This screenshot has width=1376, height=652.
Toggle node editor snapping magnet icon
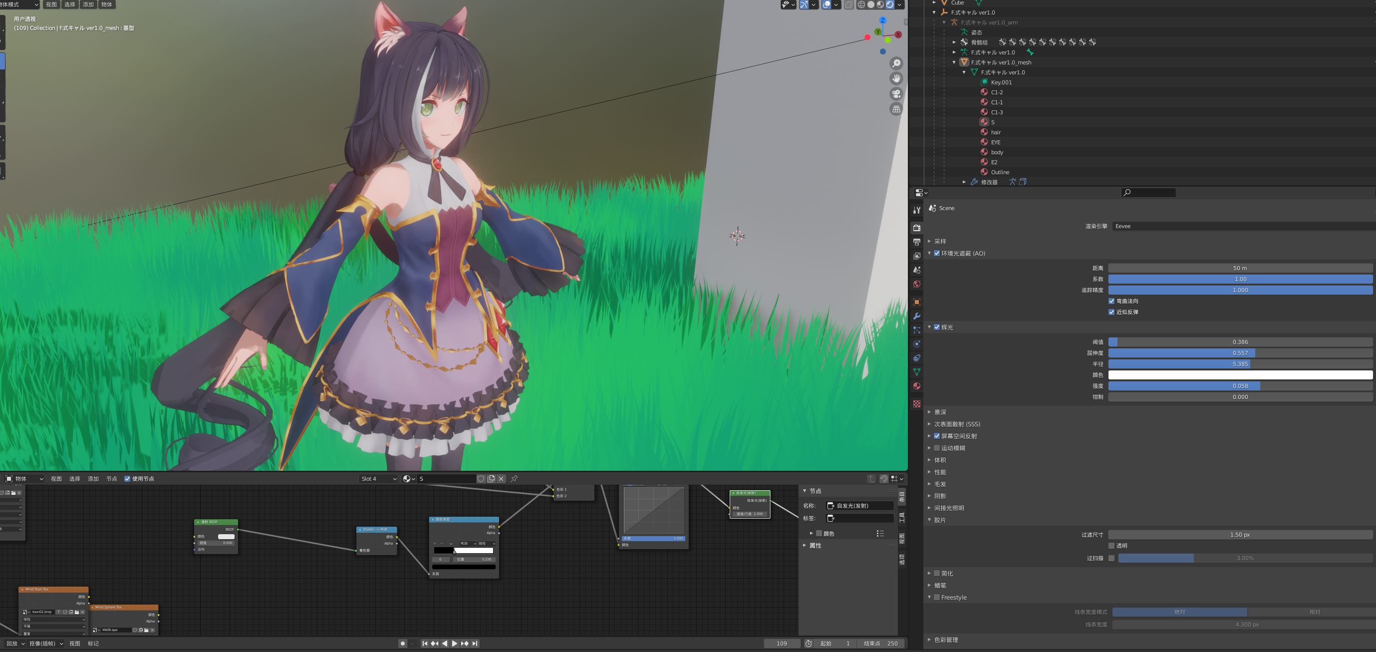(884, 478)
